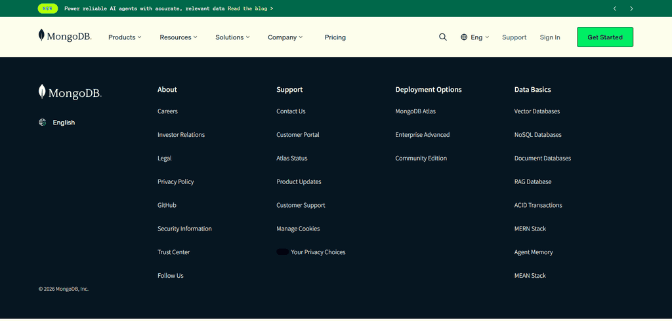This screenshot has width=672, height=321.
Task: Click the © 2026 MongoDB, Inc. text
Action: pos(64,289)
